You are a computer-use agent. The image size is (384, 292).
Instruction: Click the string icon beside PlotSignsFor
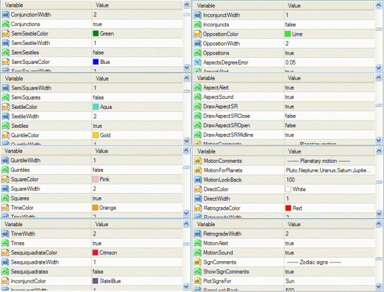197,281
